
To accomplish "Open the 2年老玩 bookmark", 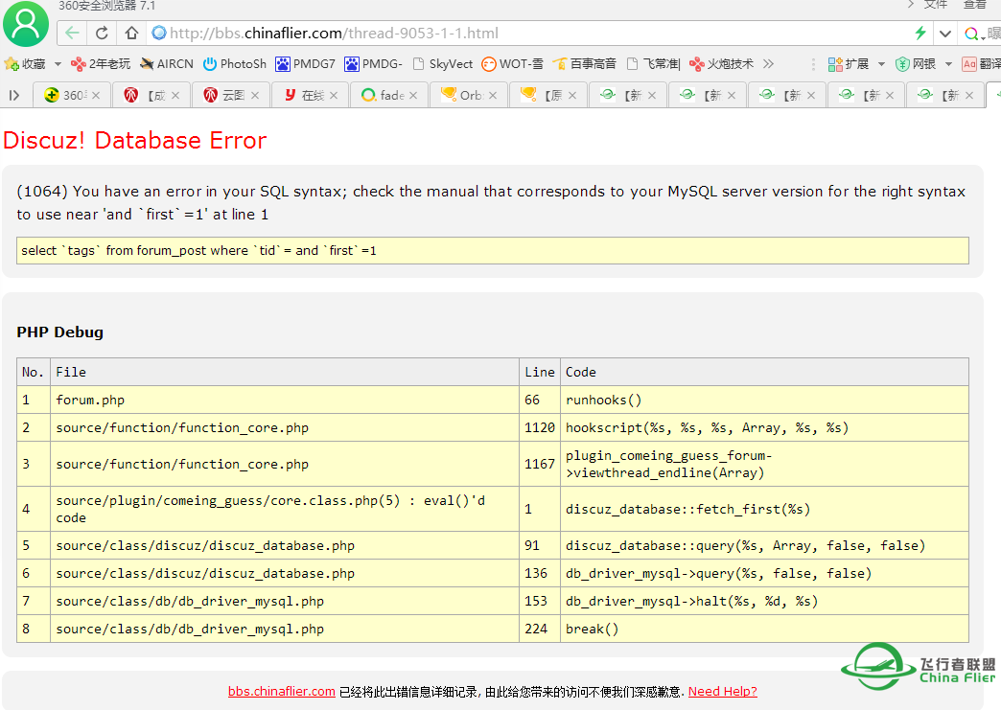I will click(101, 64).
